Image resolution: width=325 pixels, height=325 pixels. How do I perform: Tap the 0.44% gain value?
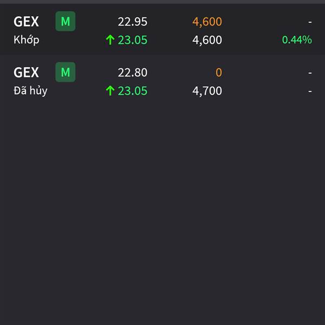(297, 40)
